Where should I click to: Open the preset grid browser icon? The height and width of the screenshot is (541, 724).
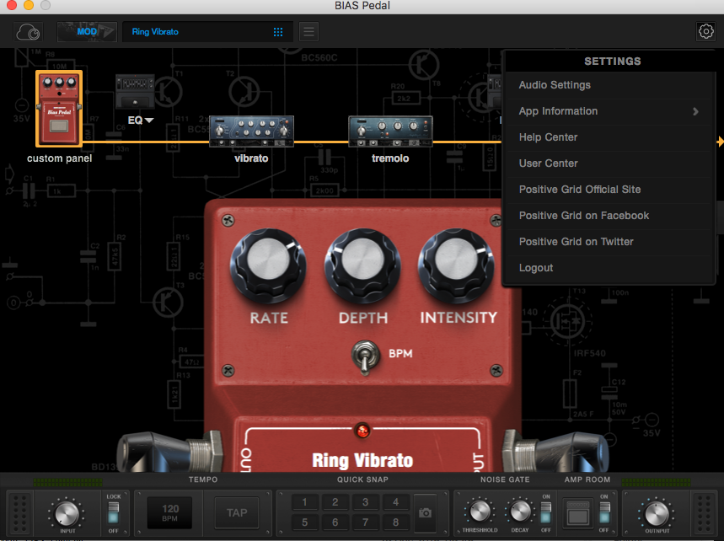(278, 32)
